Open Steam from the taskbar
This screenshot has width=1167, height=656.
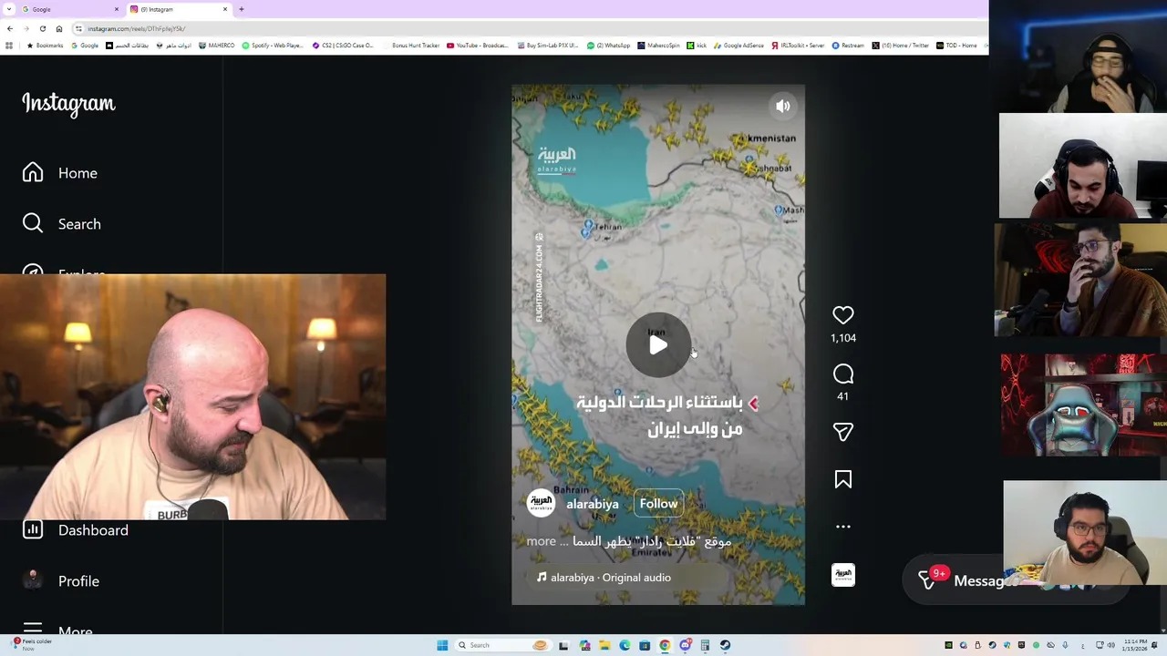(x=725, y=645)
